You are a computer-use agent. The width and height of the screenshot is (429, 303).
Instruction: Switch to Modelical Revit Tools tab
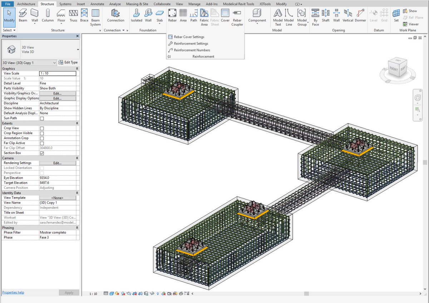238,4
